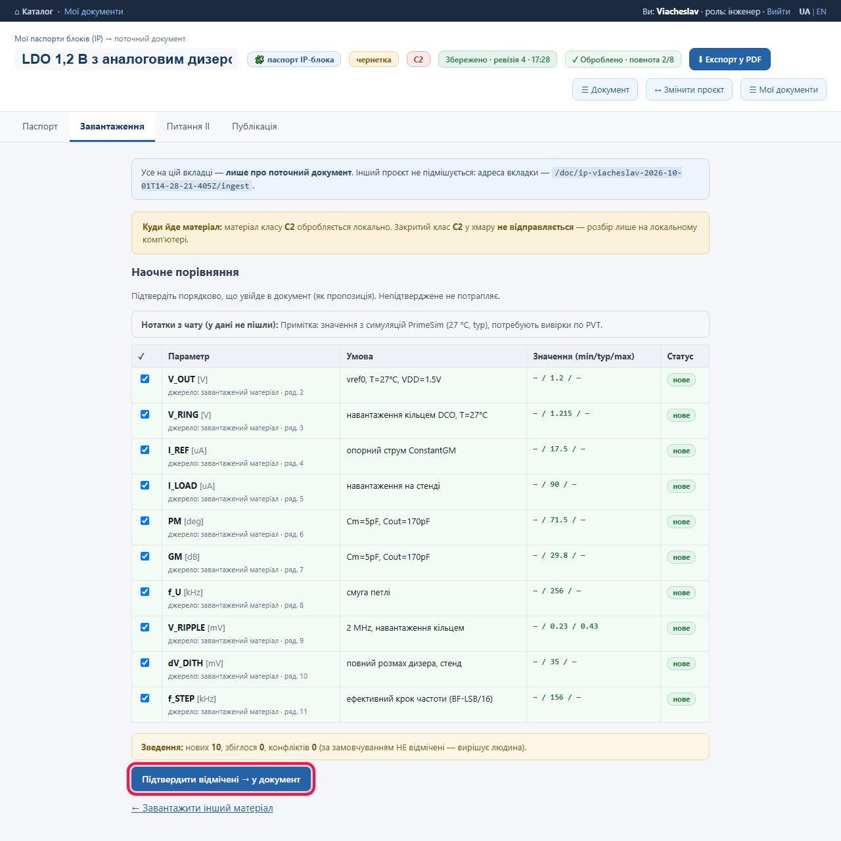This screenshot has width=841, height=841.
Task: Go to the Публікація tab
Action: click(x=254, y=126)
